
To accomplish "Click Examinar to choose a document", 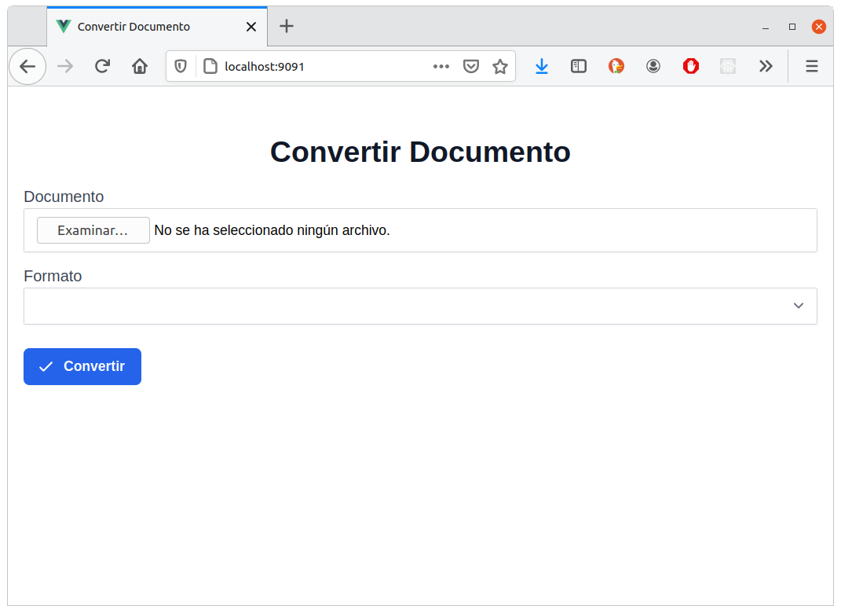I will point(93,229).
